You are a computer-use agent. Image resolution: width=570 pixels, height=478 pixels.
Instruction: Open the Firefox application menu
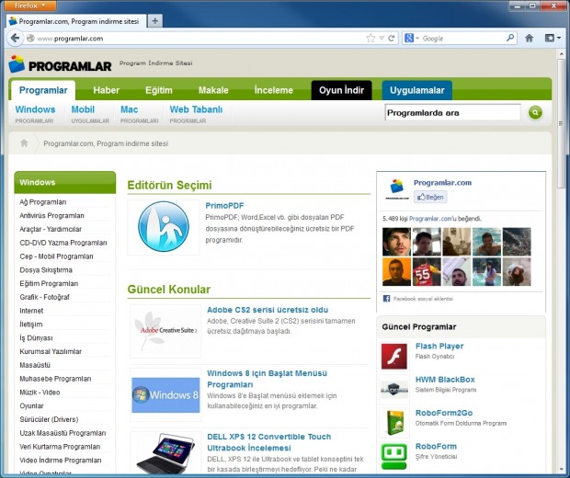coord(30,6)
